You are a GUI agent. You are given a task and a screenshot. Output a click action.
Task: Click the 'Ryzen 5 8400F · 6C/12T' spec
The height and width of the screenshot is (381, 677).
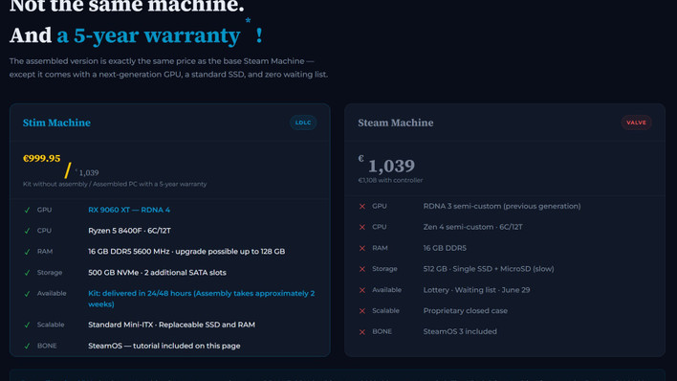pyautogui.click(x=129, y=231)
